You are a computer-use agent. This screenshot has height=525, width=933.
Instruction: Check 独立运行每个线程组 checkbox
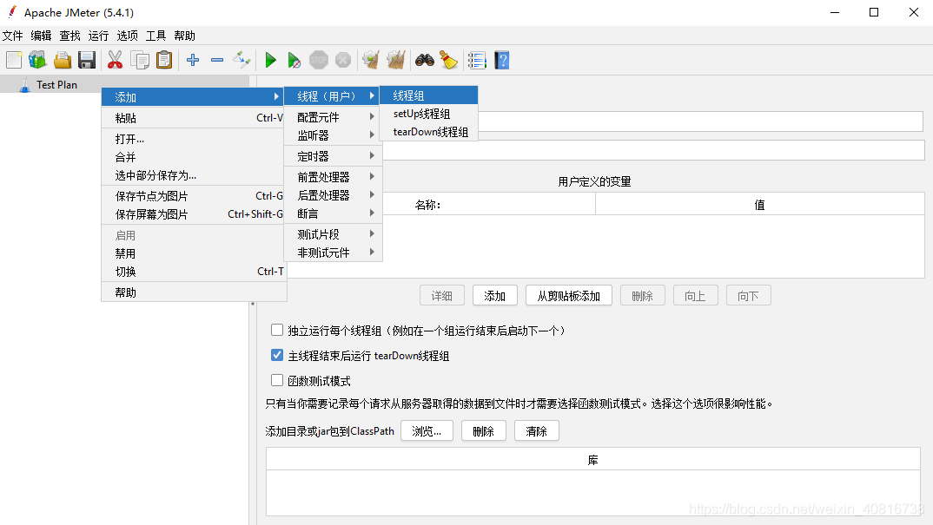click(277, 330)
